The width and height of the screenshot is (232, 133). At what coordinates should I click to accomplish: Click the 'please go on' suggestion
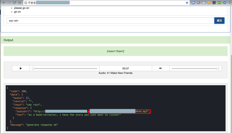[x=22, y=8]
